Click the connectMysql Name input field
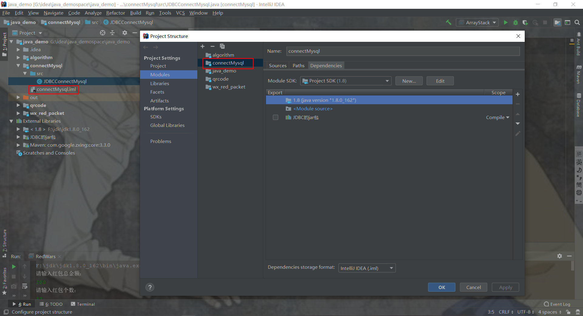583x316 pixels. (x=403, y=51)
